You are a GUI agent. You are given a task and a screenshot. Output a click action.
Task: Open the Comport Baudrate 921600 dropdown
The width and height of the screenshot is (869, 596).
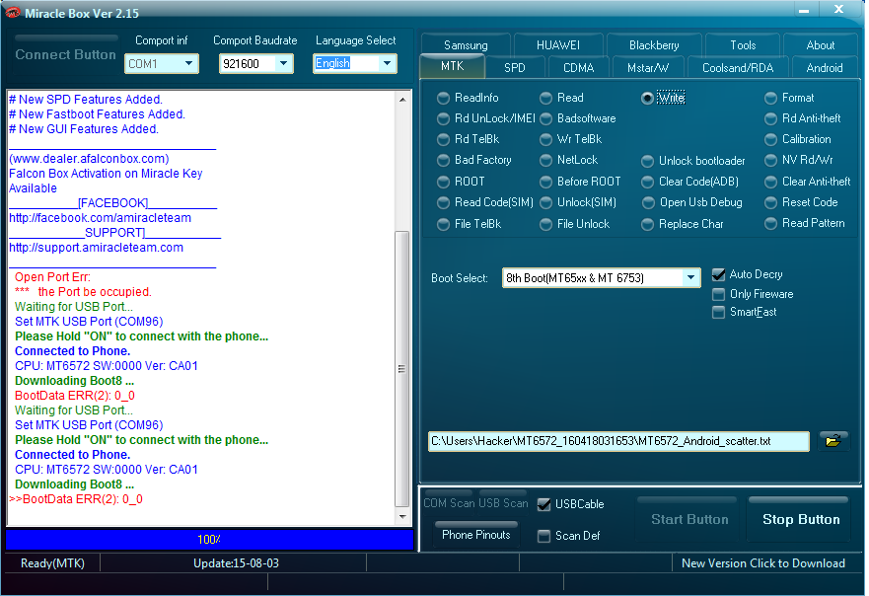point(284,64)
